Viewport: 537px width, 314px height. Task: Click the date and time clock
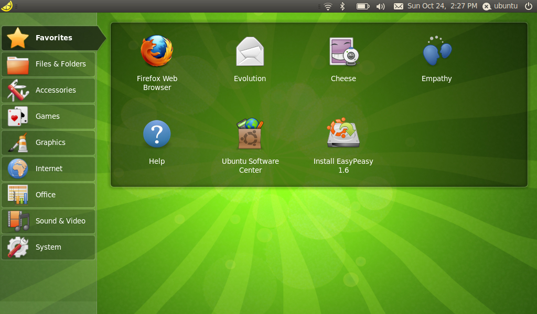point(442,6)
